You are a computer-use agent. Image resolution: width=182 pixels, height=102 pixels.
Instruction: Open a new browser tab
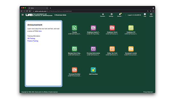(50, 8)
